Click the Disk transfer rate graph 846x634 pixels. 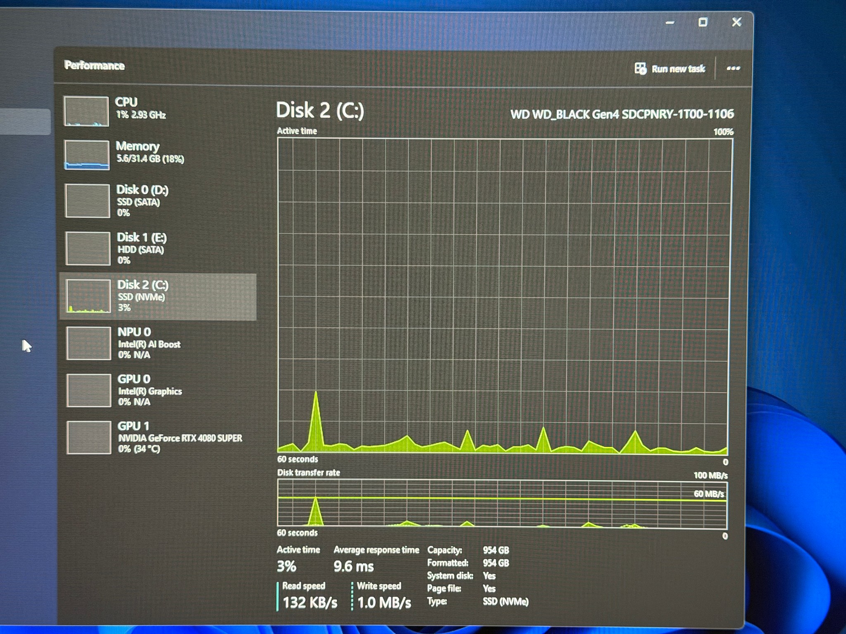pos(503,504)
